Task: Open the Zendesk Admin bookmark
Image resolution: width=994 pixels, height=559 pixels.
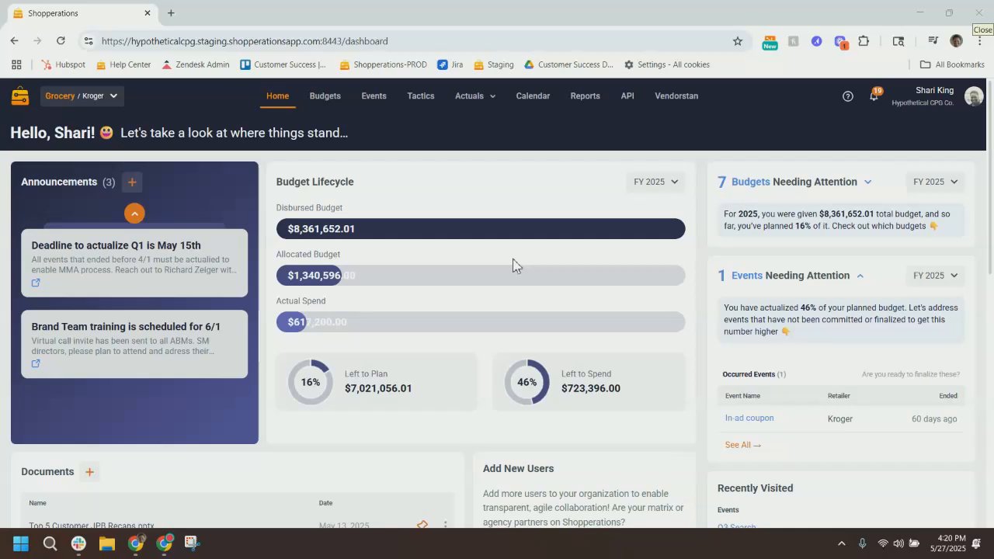Action: click(x=195, y=65)
